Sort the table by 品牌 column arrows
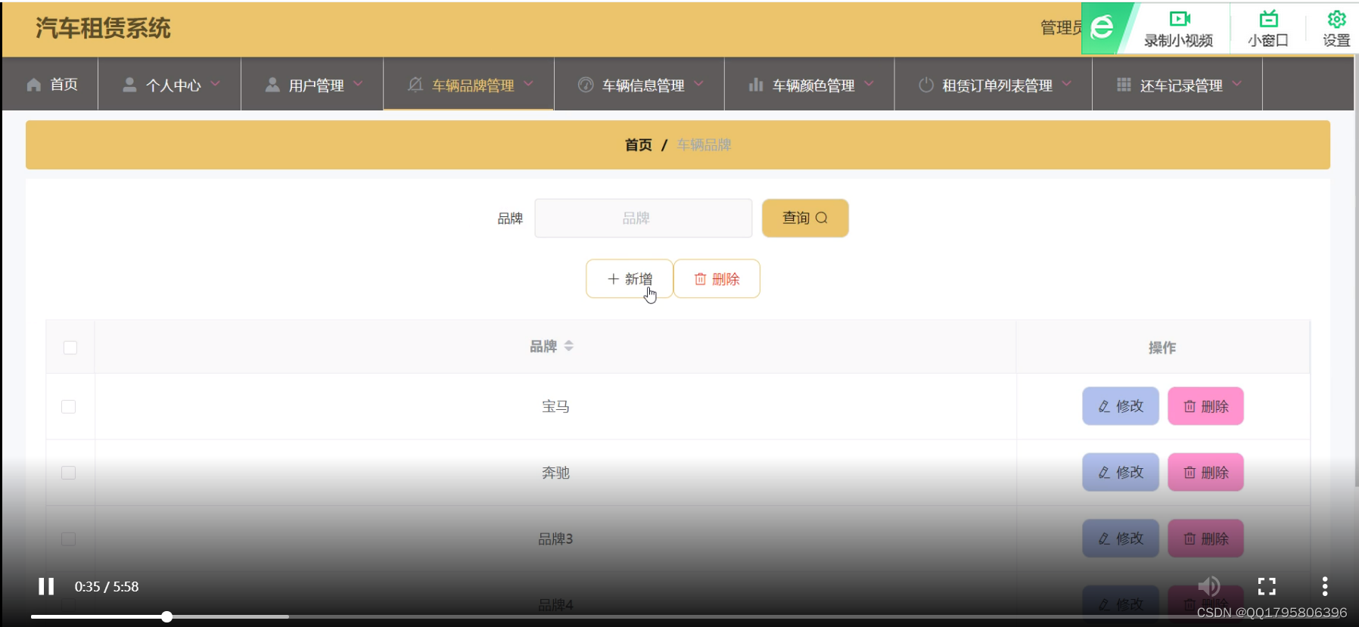The height and width of the screenshot is (627, 1359). pyautogui.click(x=569, y=346)
